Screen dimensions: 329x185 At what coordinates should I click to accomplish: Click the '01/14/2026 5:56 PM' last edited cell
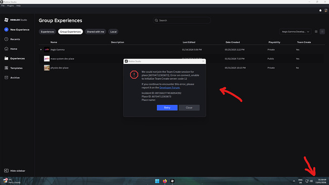192,50
